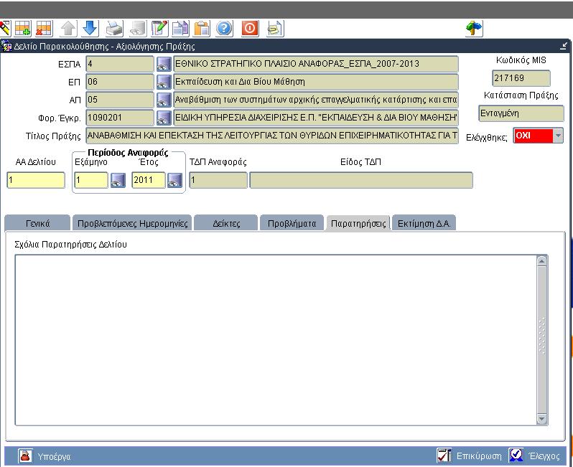This screenshot has height=467, width=573.
Task: Click the Έτος field showing 2011
Action: click(148, 180)
